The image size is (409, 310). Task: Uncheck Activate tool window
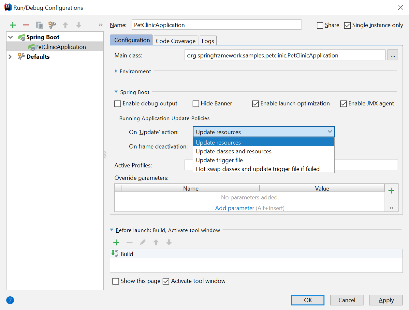(x=166, y=281)
